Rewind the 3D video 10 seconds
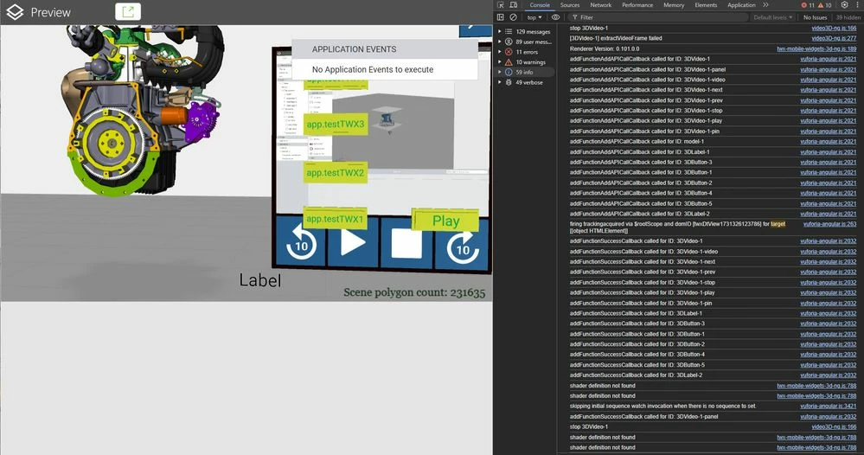Image resolution: width=864 pixels, height=455 pixels. coord(301,243)
